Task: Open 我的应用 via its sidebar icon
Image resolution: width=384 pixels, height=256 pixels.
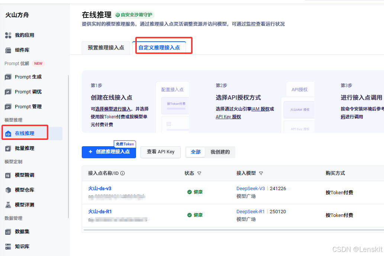Action: (8, 35)
